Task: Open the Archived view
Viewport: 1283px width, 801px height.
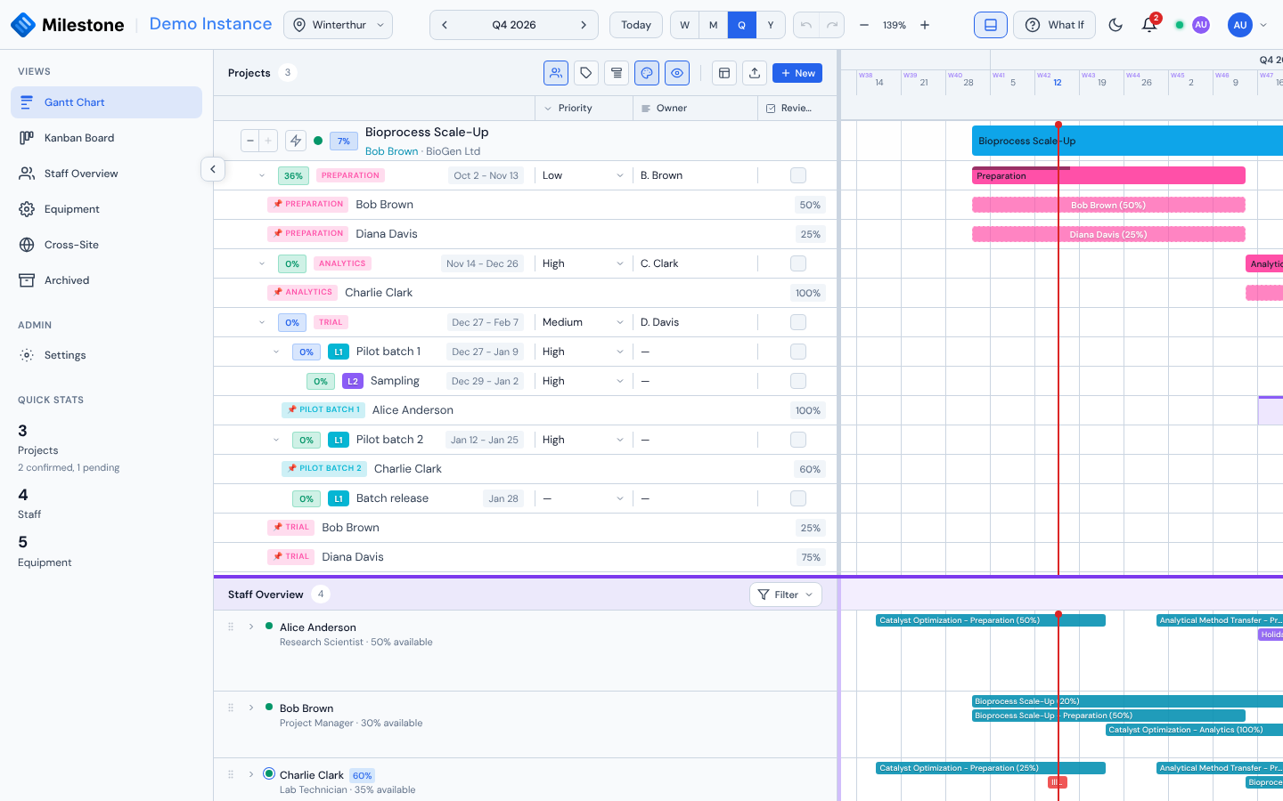Action: [x=106, y=280]
